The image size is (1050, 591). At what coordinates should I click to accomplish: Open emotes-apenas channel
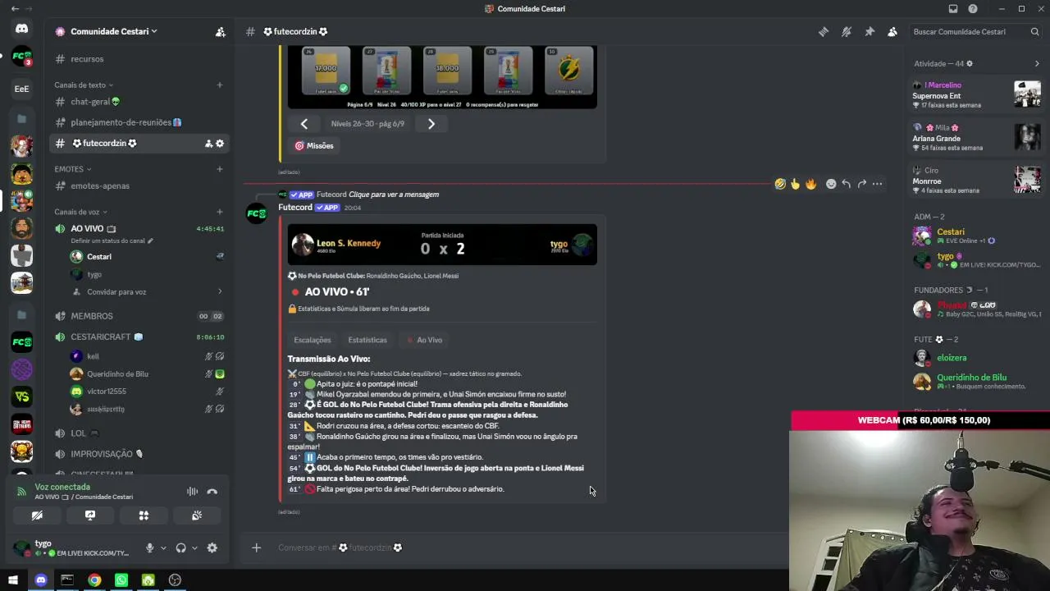pyautogui.click(x=139, y=186)
